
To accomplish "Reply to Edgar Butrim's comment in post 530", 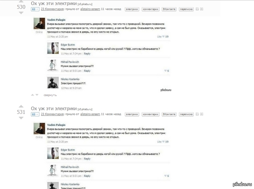I will click(87, 54).
